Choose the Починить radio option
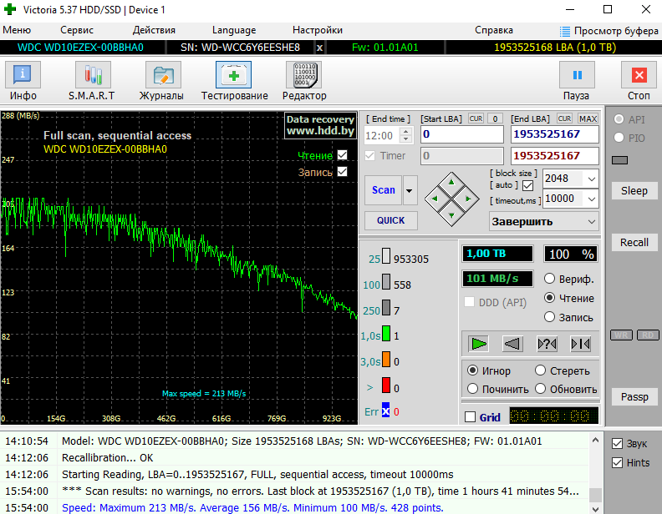The image size is (662, 514). coord(473,389)
